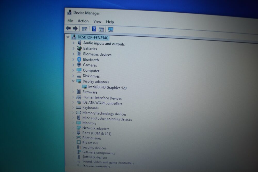Click the Forward arrow toolbar icon
Image resolution: width=258 pixels, height=172 pixels.
[75, 28]
